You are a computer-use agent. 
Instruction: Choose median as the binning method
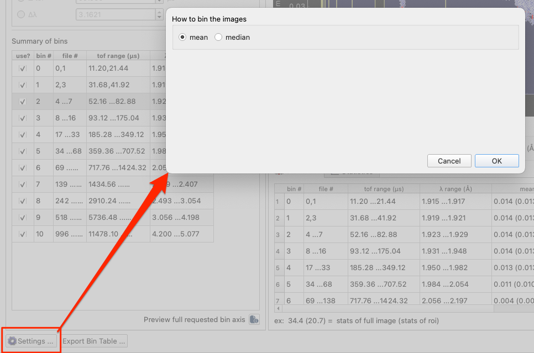tap(218, 37)
